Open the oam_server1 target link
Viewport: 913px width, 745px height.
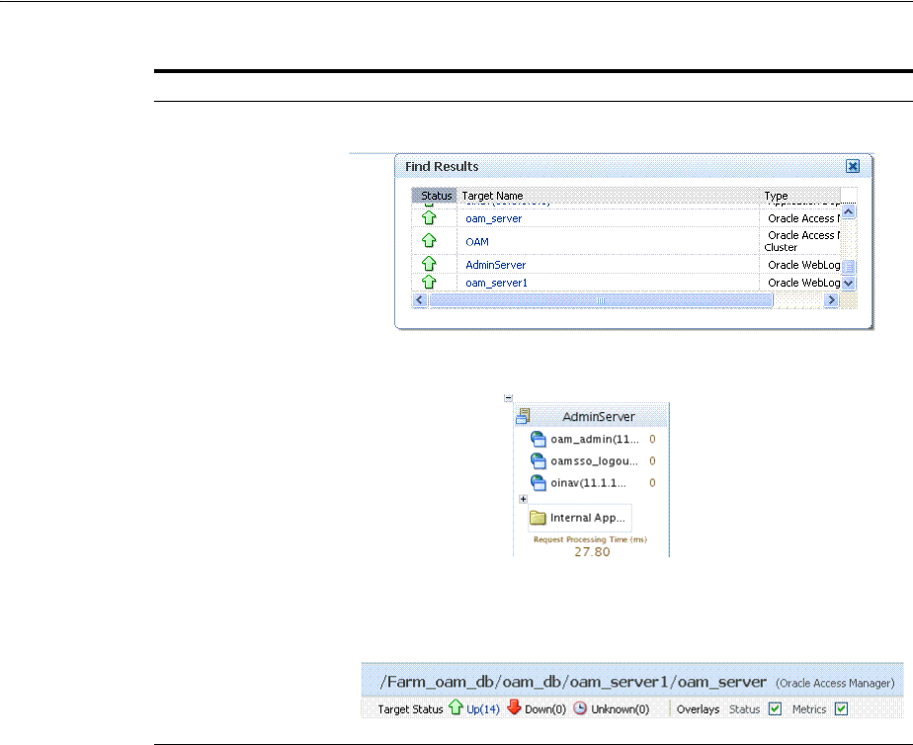tap(496, 283)
